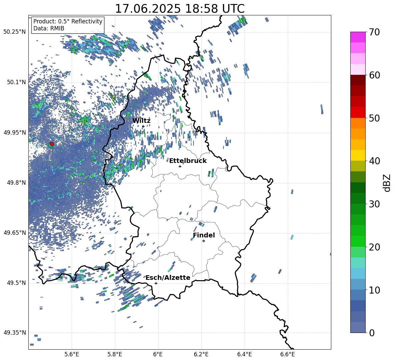Image resolution: width=395 pixels, height=361 pixels.
Task: Pick the olive colorbar swatch below 40
Action: tap(358, 166)
